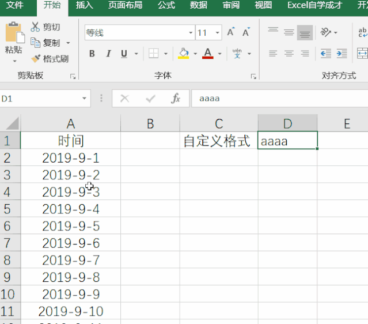Expand the font color dropdown arrow

219,54
